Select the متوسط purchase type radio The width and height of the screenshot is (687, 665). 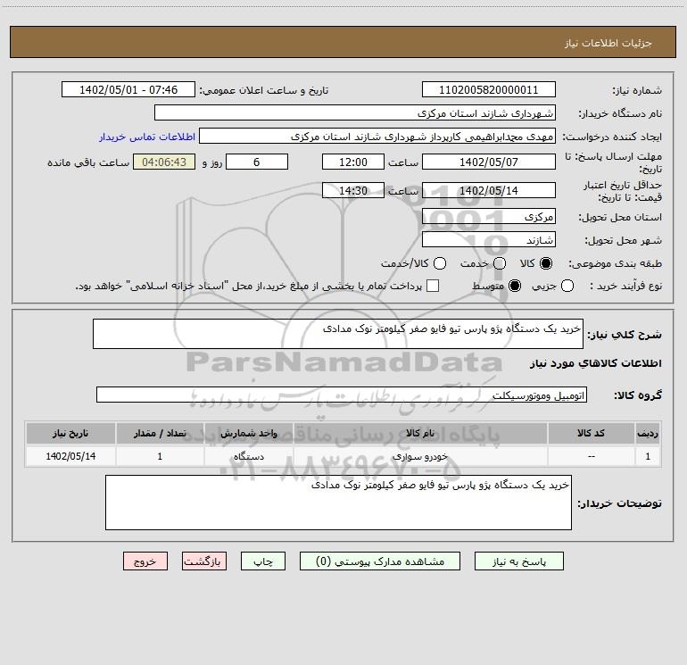515,286
